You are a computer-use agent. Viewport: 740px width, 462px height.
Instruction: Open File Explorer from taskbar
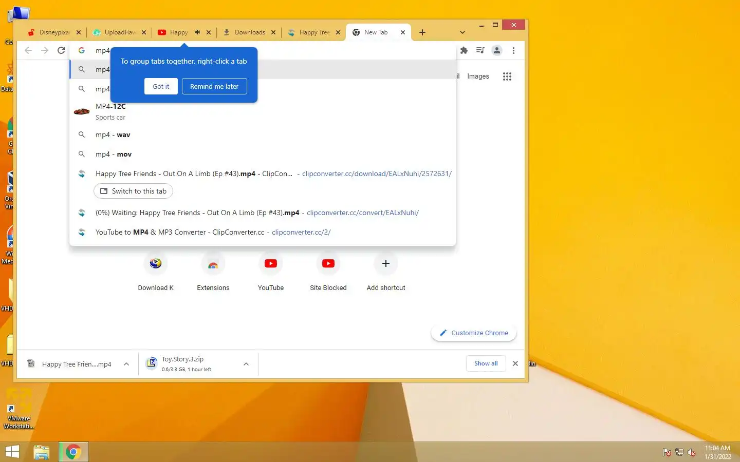point(42,452)
